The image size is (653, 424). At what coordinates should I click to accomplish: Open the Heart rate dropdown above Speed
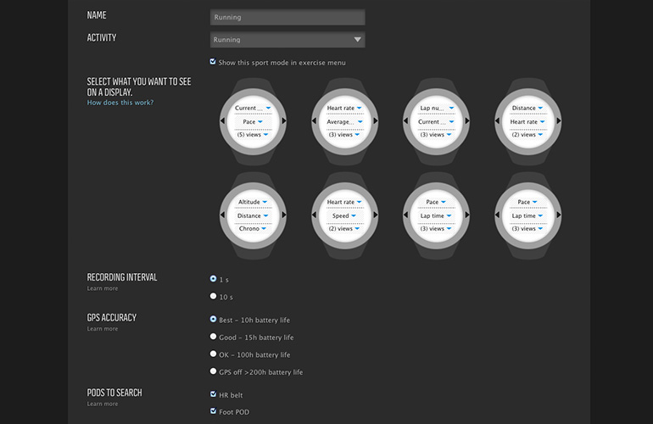coord(345,202)
